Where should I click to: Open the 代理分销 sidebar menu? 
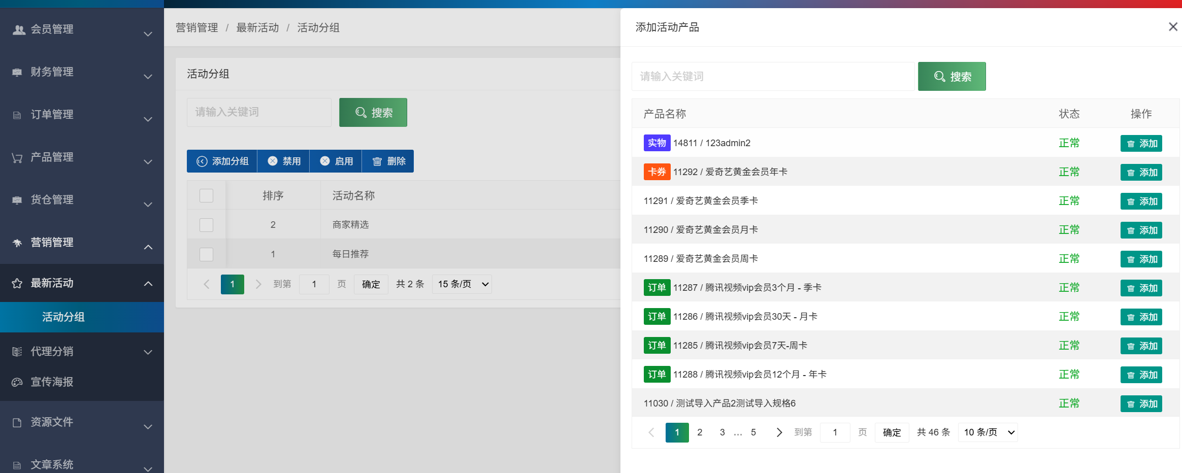[81, 352]
